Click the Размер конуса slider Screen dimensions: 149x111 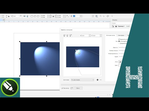coord(121,51)
